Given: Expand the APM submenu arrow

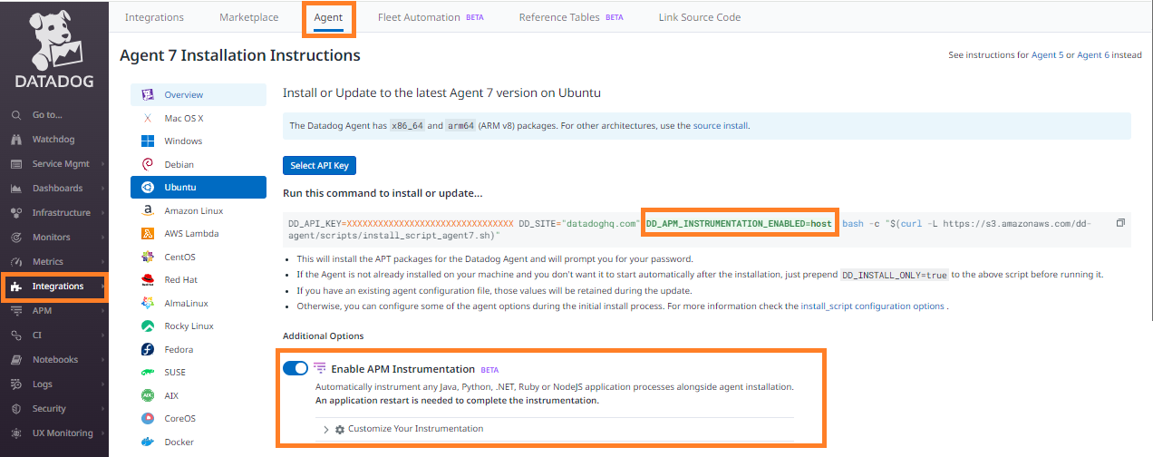Looking at the screenshot, I should point(102,311).
